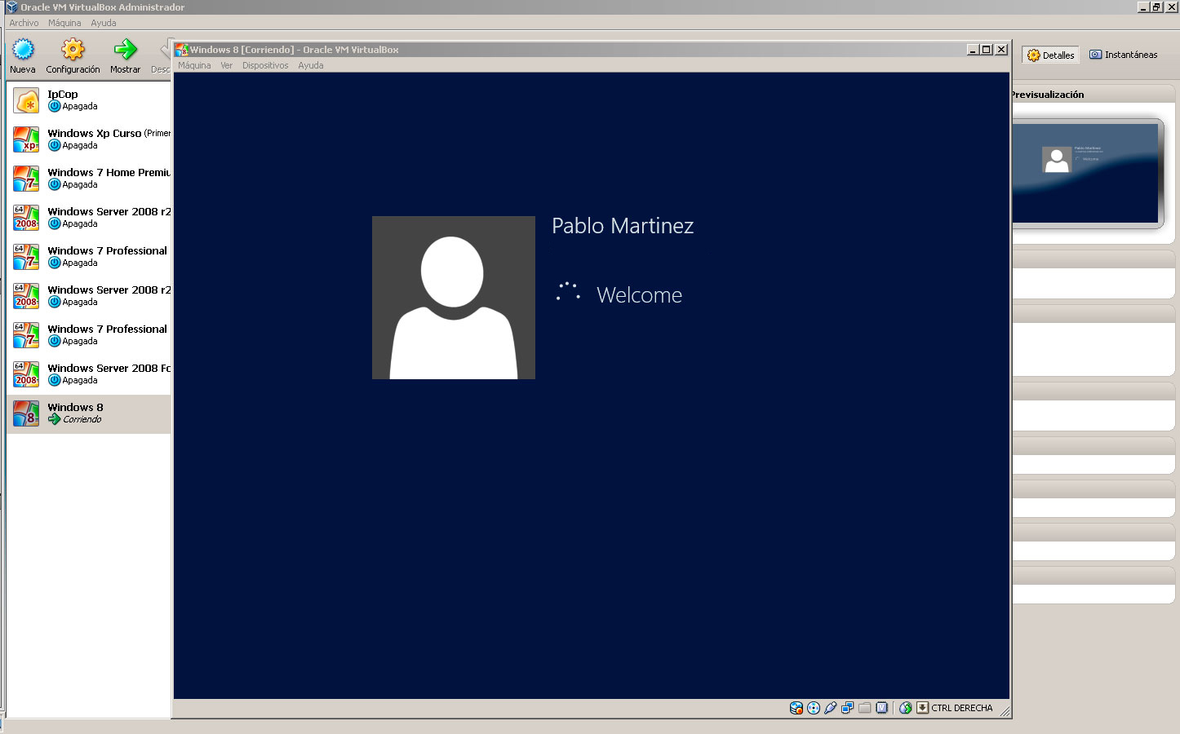Open the Archivo menu in manager
The width and height of the screenshot is (1180, 734).
24,23
